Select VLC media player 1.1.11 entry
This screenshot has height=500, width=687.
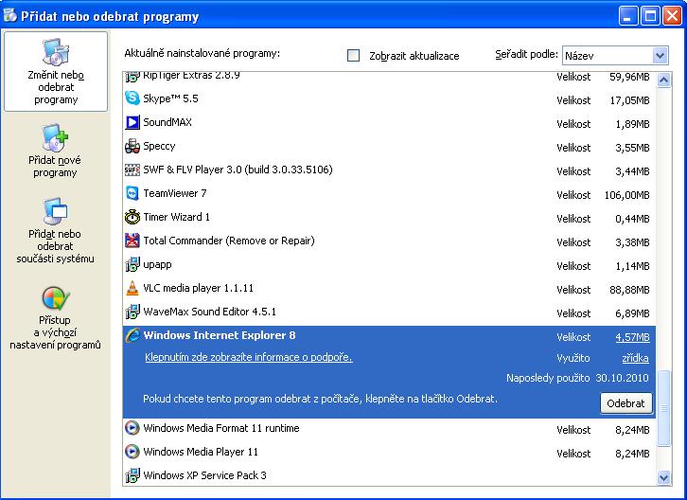coord(389,288)
